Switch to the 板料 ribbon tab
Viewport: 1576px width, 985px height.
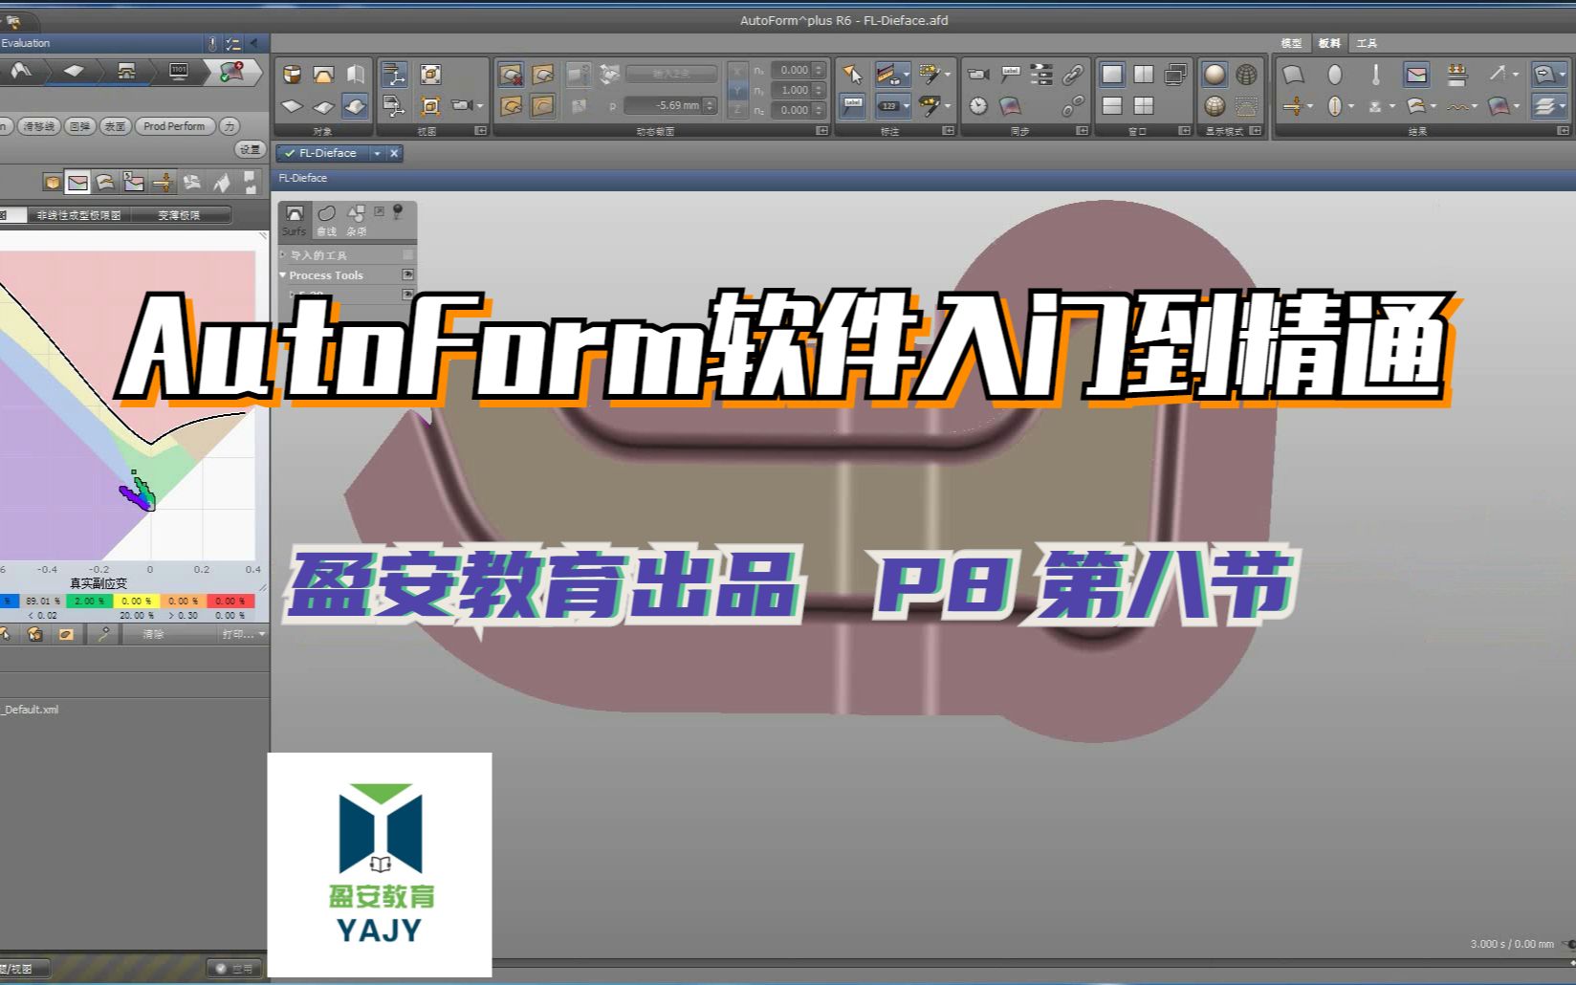coord(1329,43)
